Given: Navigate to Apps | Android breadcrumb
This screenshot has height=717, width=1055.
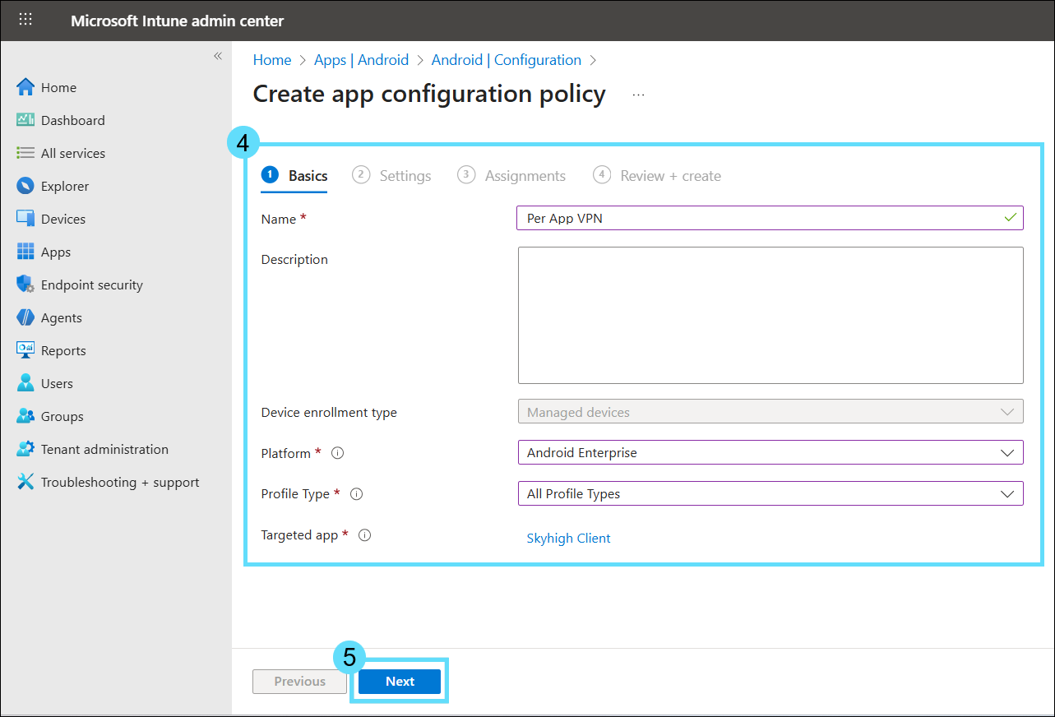Looking at the screenshot, I should tap(361, 60).
